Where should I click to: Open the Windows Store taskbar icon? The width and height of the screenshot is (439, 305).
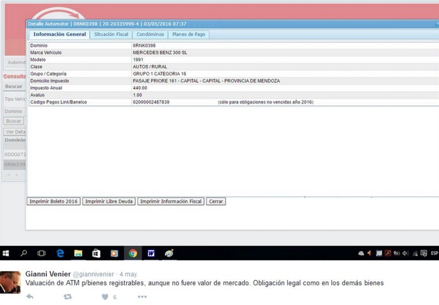click(x=96, y=253)
